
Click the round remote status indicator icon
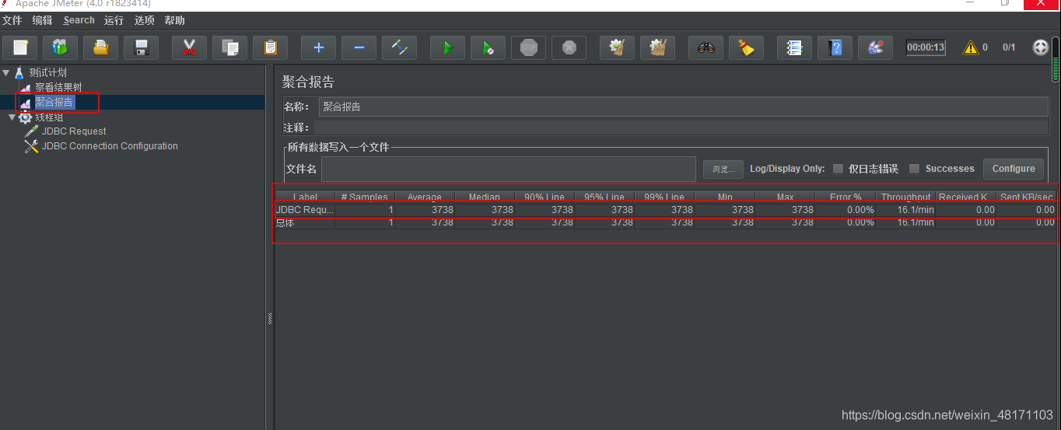point(1041,47)
